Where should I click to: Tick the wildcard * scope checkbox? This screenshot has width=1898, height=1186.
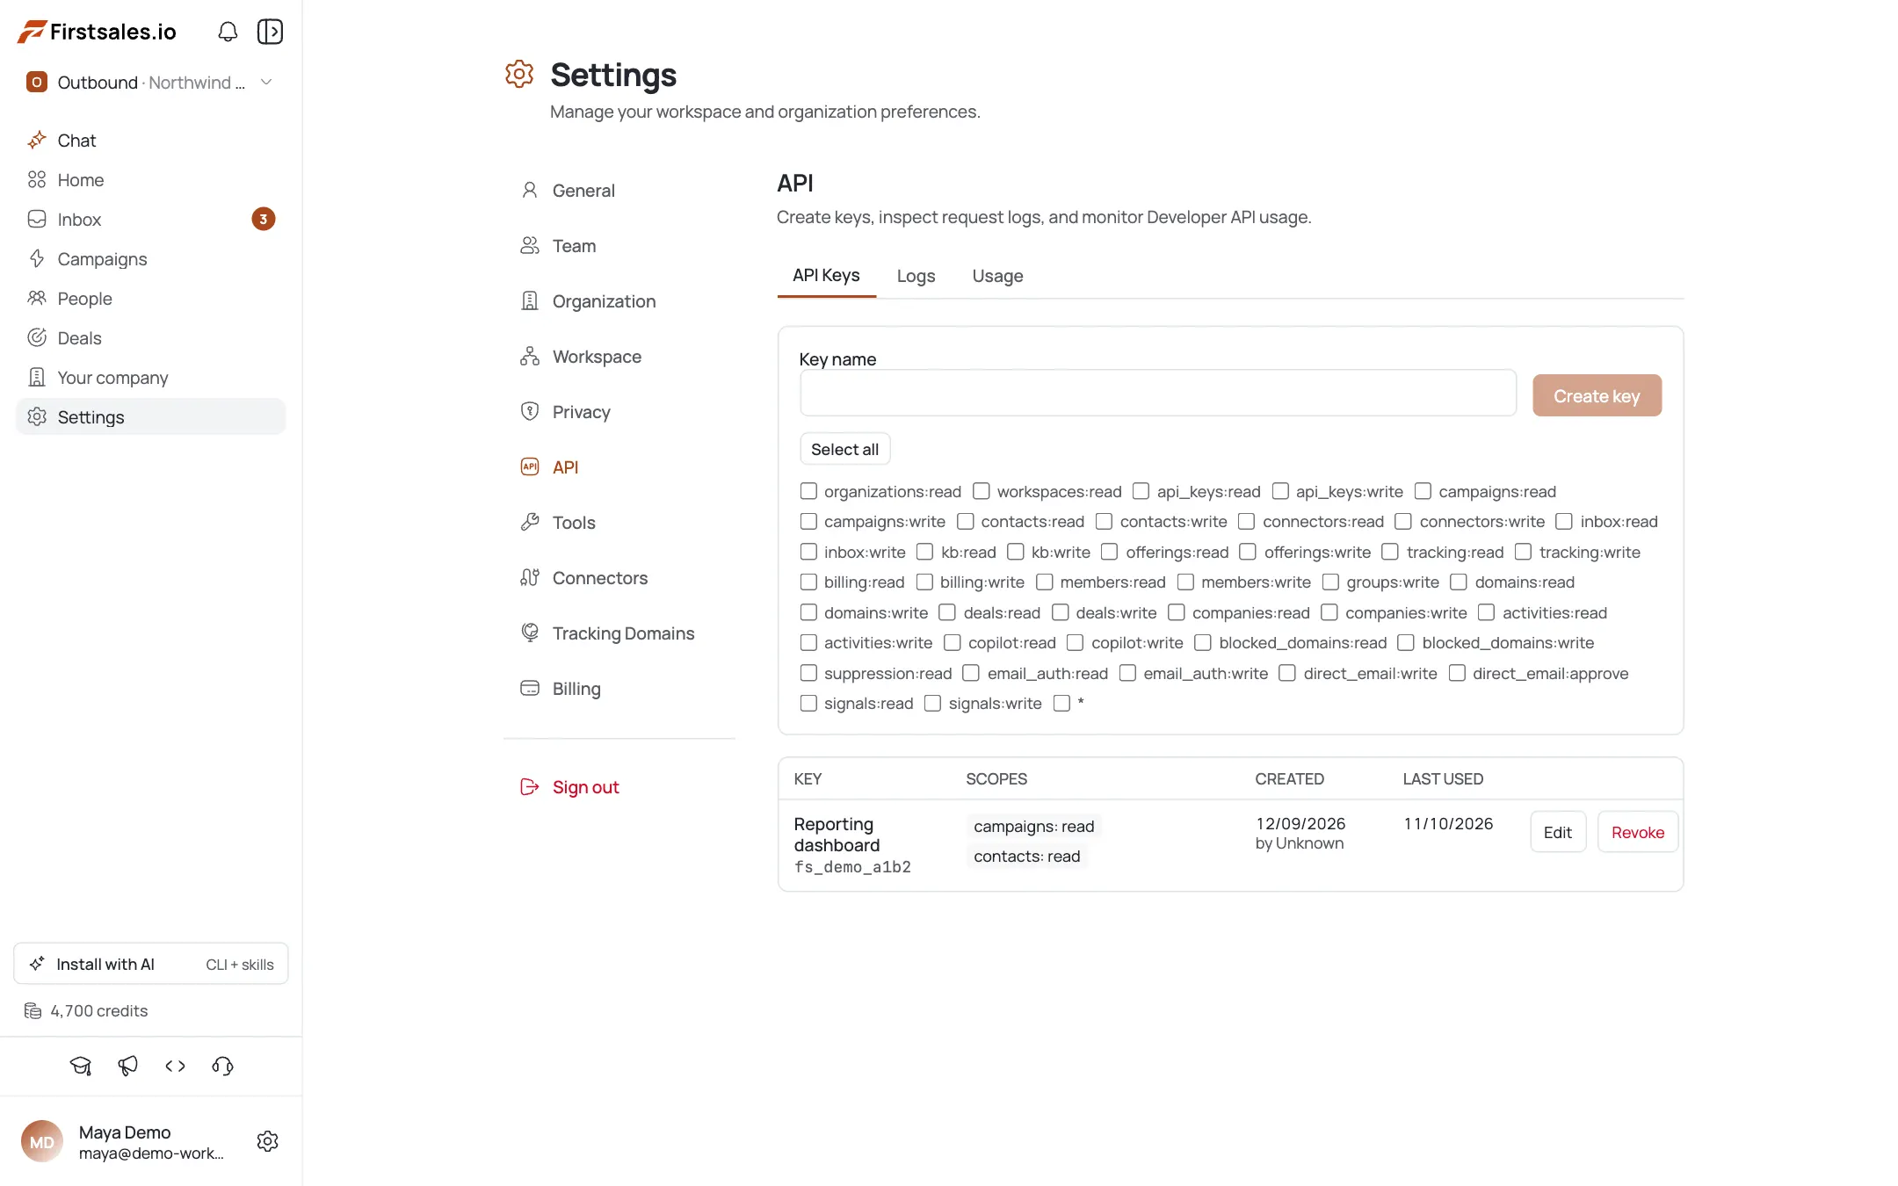[1061, 704]
